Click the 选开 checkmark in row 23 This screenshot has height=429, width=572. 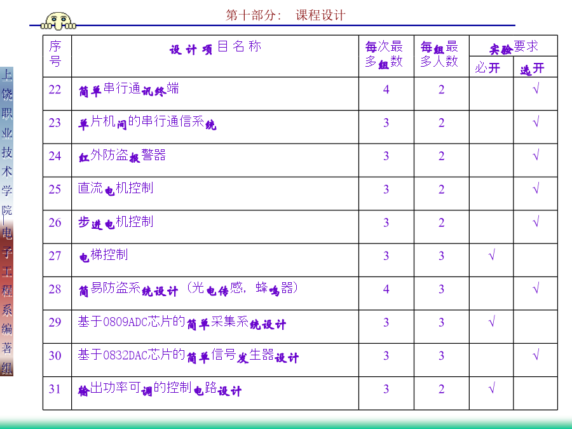[536, 122]
